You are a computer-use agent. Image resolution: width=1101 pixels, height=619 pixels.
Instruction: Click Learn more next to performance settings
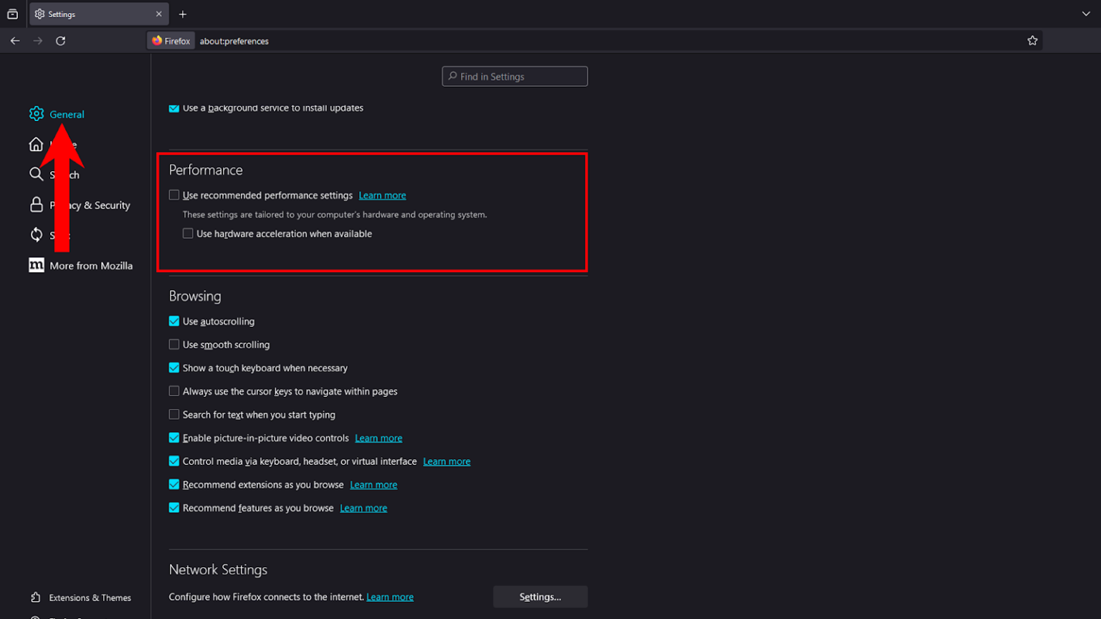point(382,195)
